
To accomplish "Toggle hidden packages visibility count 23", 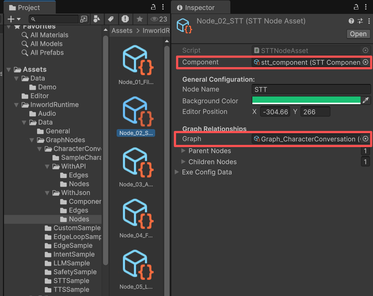I will coord(159,19).
